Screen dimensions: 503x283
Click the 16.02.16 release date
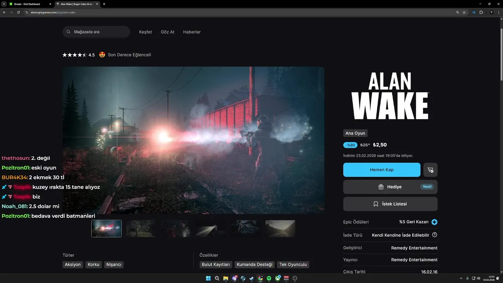(429, 272)
